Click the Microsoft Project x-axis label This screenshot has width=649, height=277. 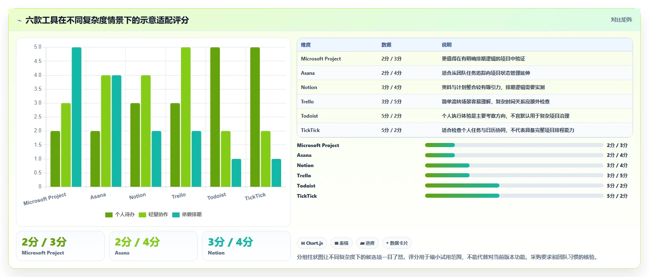click(45, 199)
